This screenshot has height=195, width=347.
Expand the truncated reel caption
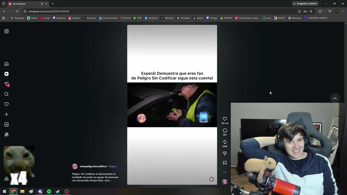(x=95, y=177)
